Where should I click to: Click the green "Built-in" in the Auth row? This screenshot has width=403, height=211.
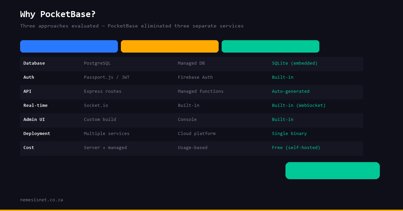click(283, 77)
